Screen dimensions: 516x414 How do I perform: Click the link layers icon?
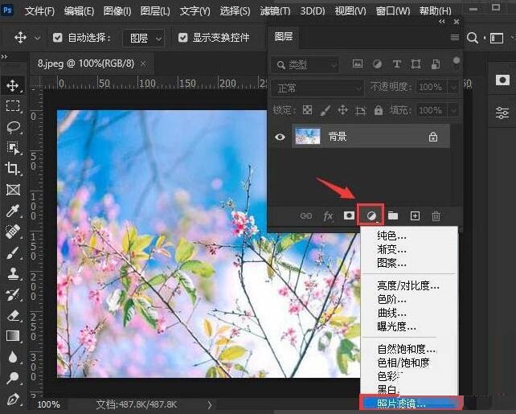[x=306, y=216]
